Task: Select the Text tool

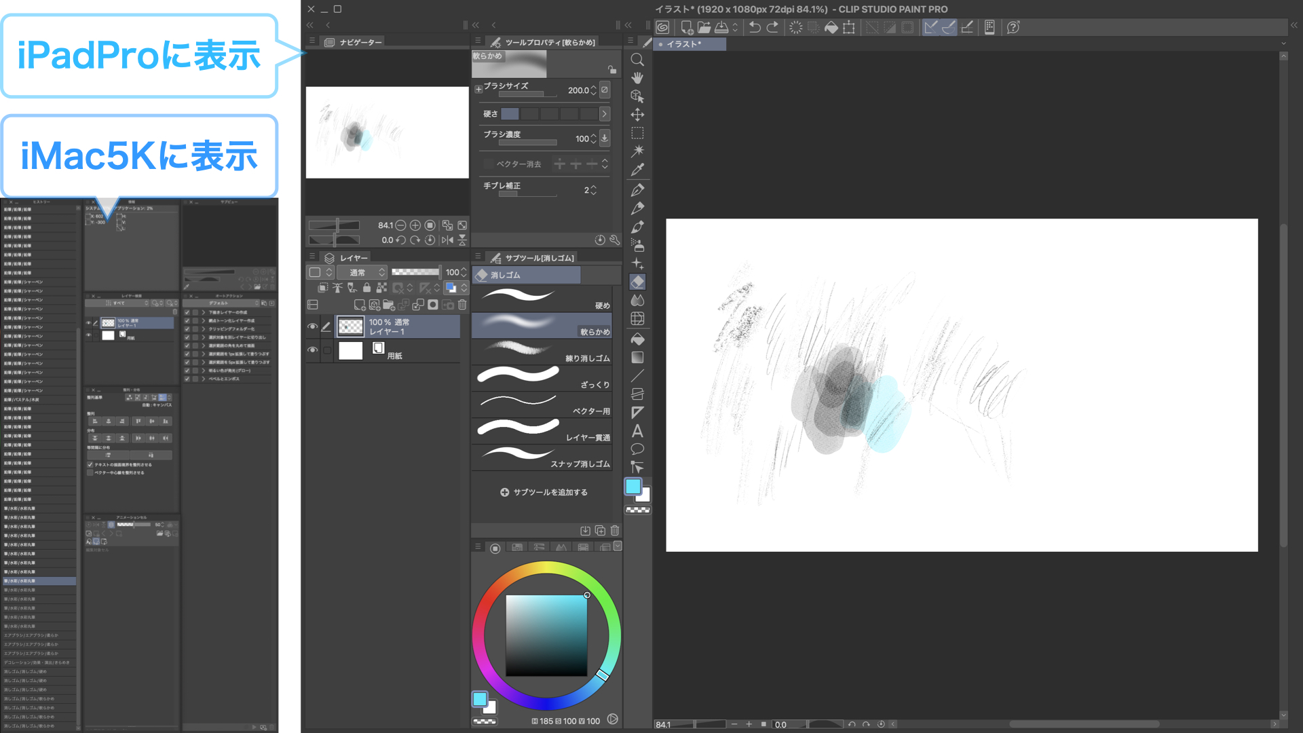Action: tap(637, 430)
